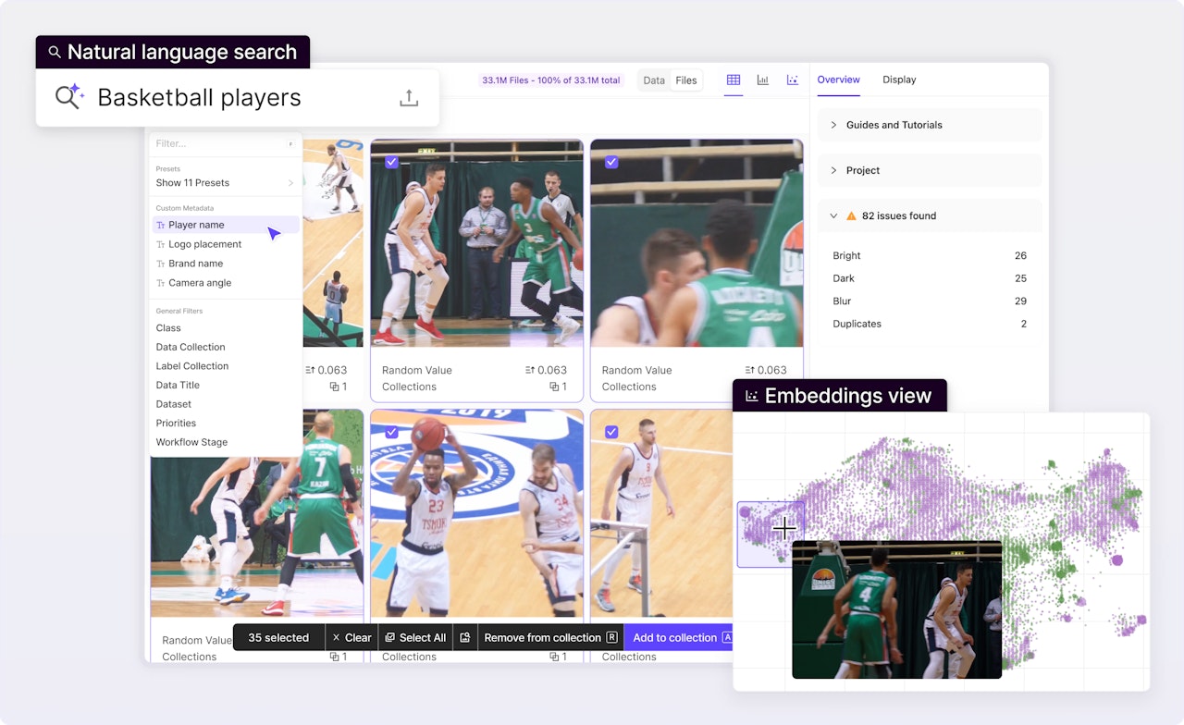Switch to the Display tab
The height and width of the screenshot is (725, 1184).
pos(898,80)
